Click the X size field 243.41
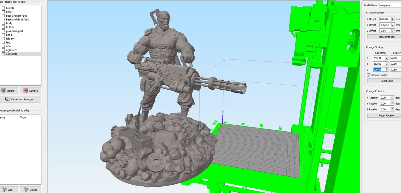 point(379,58)
